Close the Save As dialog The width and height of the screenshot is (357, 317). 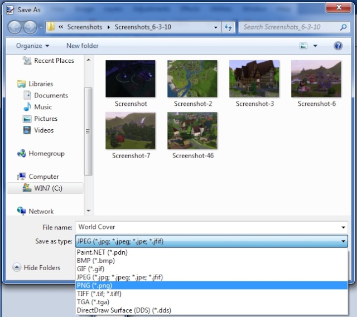point(339,7)
